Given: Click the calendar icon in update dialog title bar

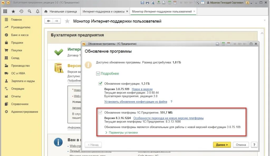Looking at the screenshot, I should pos(229,44).
